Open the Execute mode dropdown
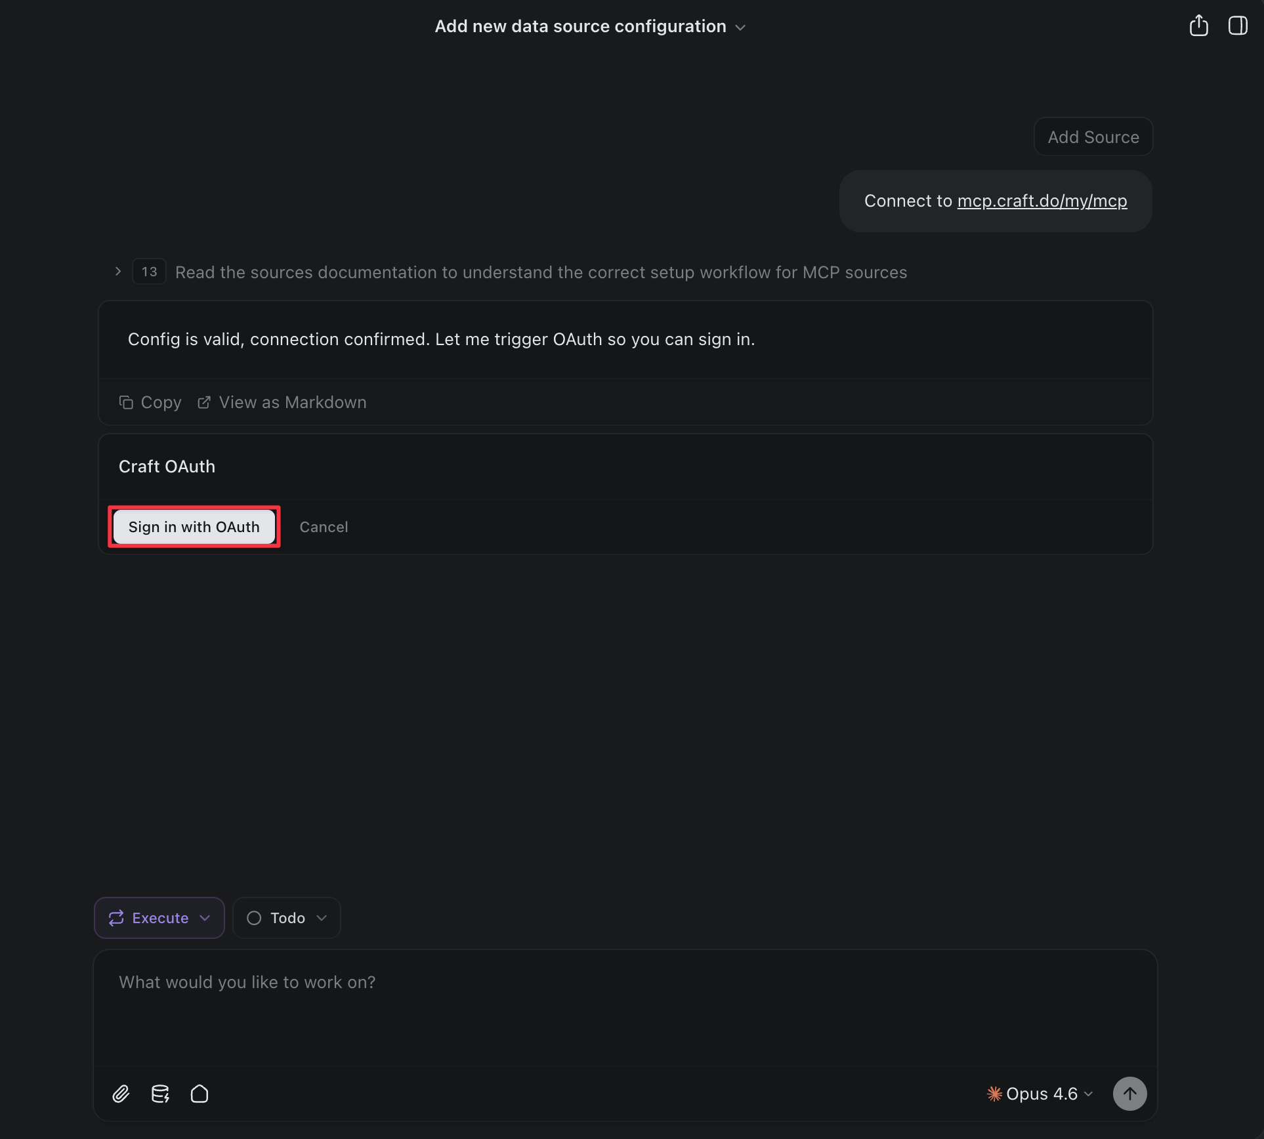The image size is (1264, 1139). click(x=205, y=917)
